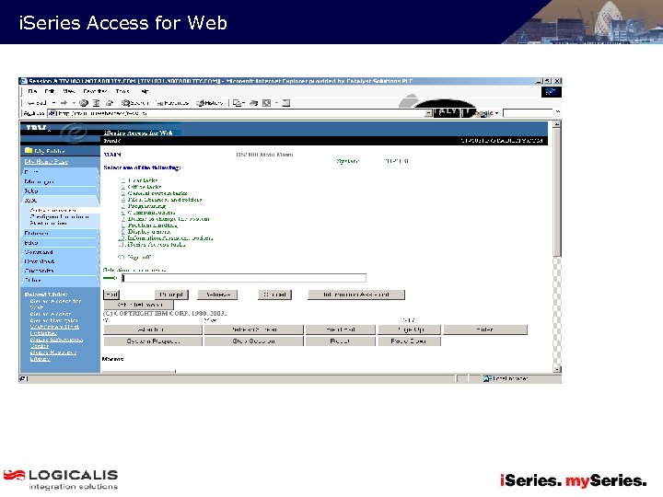Open the Search toolbar button
Viewport: 663px width, 497px height.
pos(134,103)
